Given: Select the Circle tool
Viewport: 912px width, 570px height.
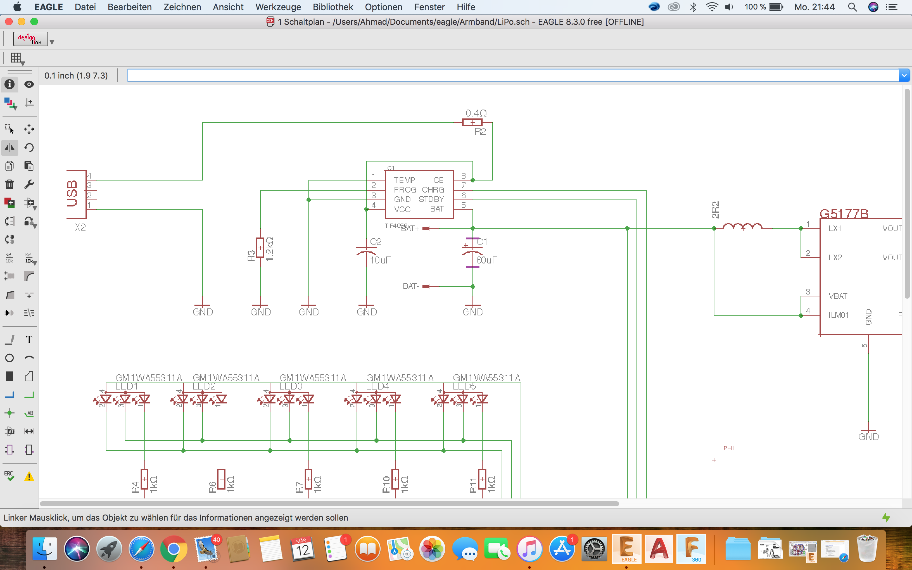Looking at the screenshot, I should point(10,358).
